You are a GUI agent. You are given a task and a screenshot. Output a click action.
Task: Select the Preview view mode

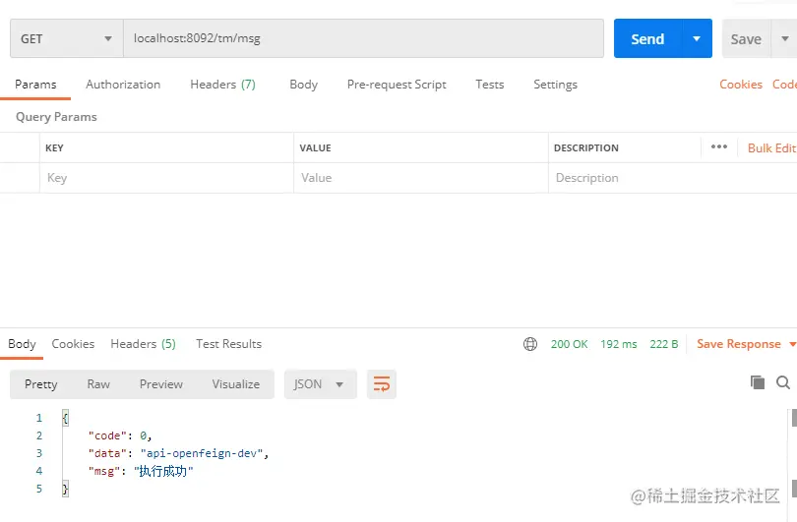tap(161, 384)
